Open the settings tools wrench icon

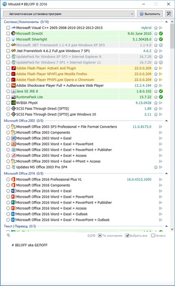click(x=169, y=14)
